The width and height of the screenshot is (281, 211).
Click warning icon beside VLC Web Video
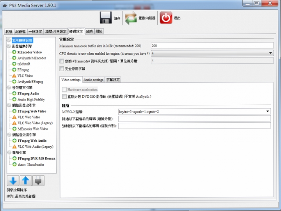tap(14, 117)
